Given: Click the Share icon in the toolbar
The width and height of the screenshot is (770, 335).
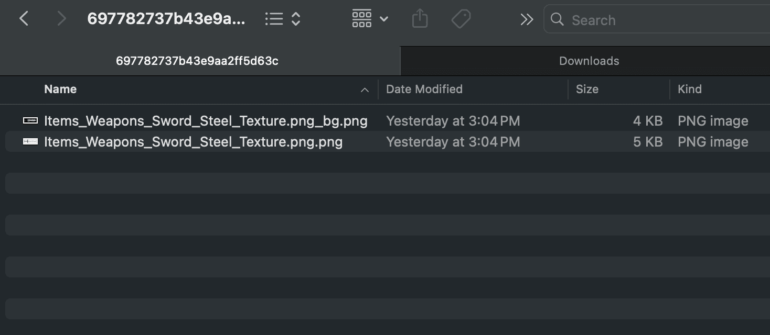Looking at the screenshot, I should (x=419, y=18).
